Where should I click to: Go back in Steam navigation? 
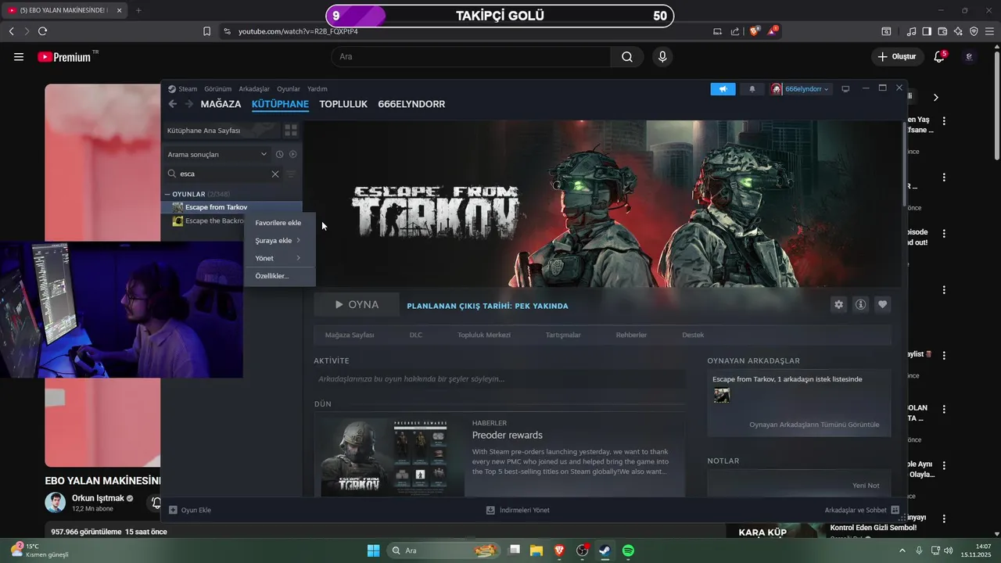[x=173, y=104]
